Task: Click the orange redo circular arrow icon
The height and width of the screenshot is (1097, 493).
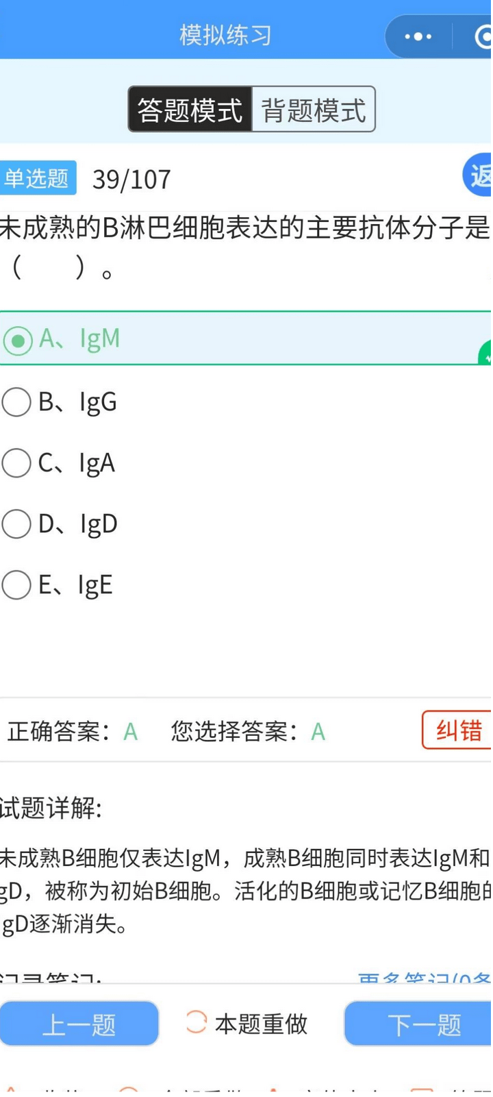Action: pyautogui.click(x=196, y=1022)
